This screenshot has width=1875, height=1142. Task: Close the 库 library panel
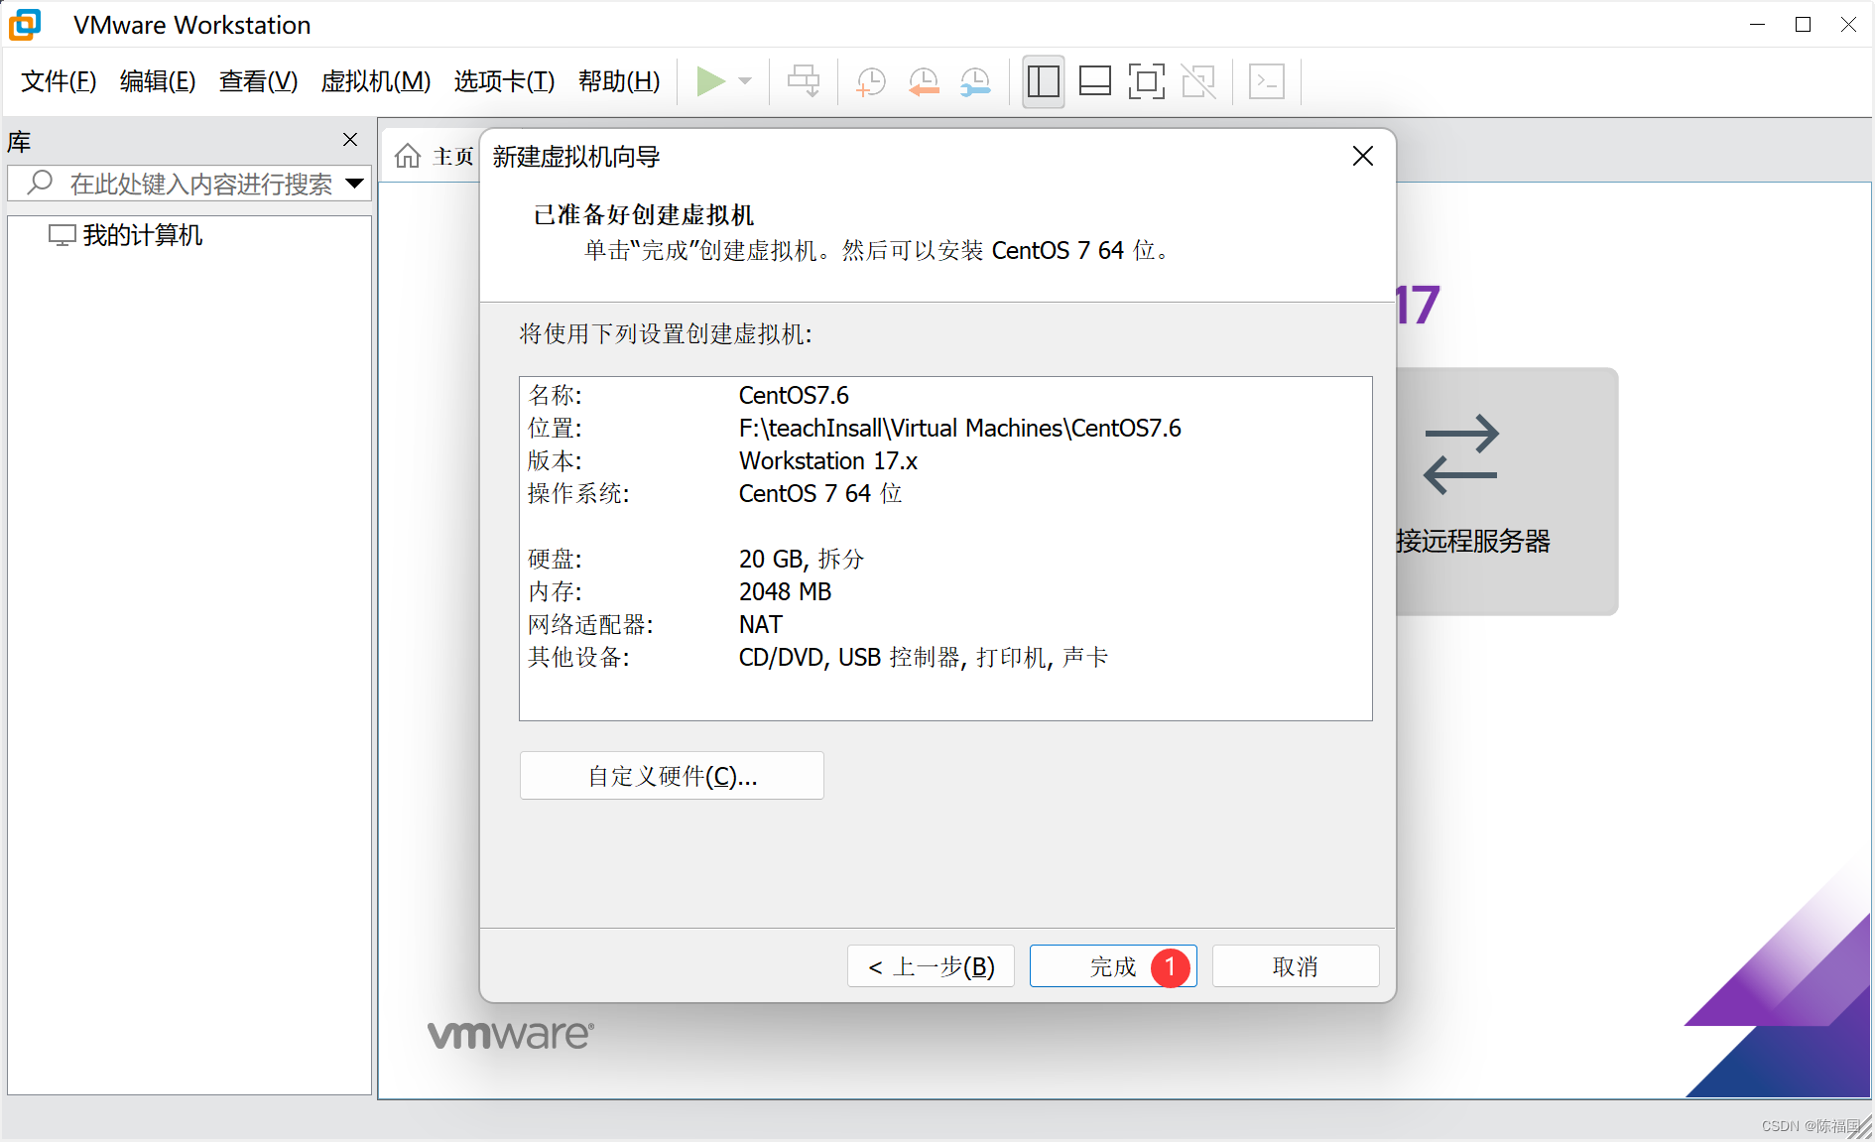coord(350,140)
